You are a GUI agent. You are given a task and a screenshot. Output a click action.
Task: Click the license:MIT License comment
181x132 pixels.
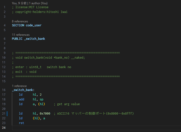pyautogui.click(x=30, y=7)
